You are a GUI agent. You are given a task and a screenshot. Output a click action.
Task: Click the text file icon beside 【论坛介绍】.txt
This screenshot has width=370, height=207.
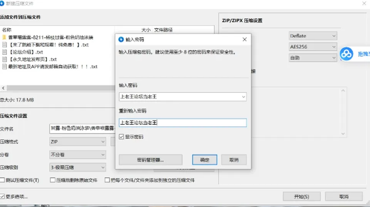point(4,52)
